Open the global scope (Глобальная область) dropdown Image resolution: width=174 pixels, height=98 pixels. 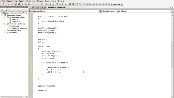[x=100, y=11]
